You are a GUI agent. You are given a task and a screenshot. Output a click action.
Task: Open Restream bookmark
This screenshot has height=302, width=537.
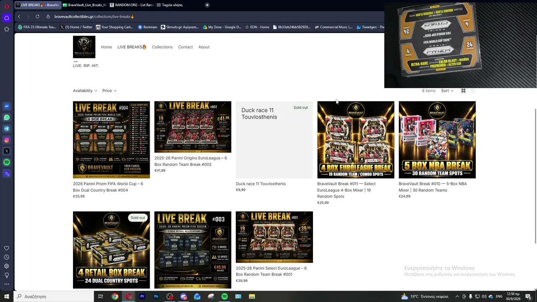click(x=148, y=27)
